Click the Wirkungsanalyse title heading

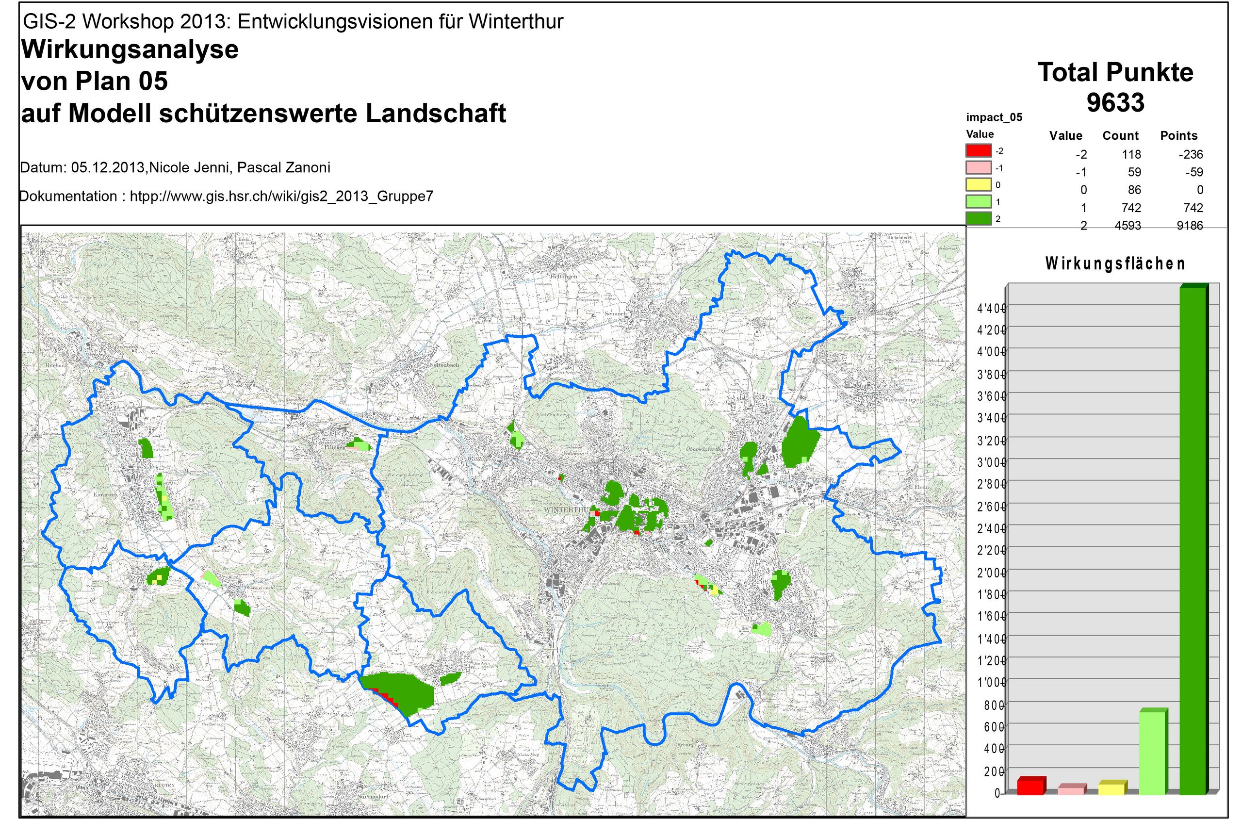click(130, 49)
